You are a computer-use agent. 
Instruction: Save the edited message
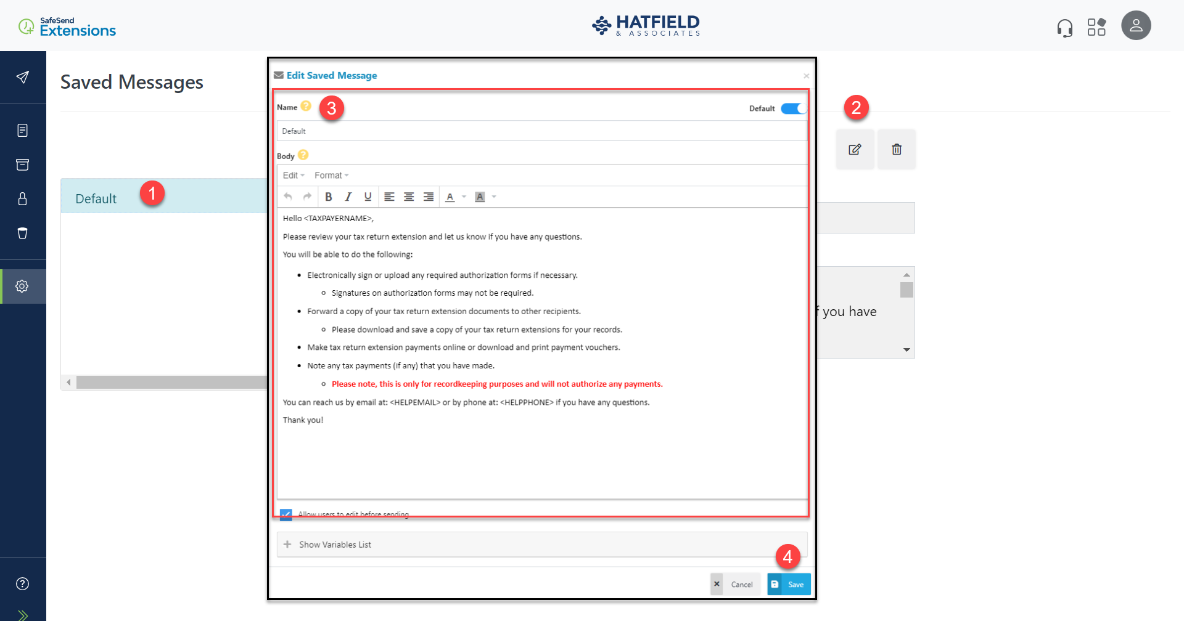[x=789, y=583]
